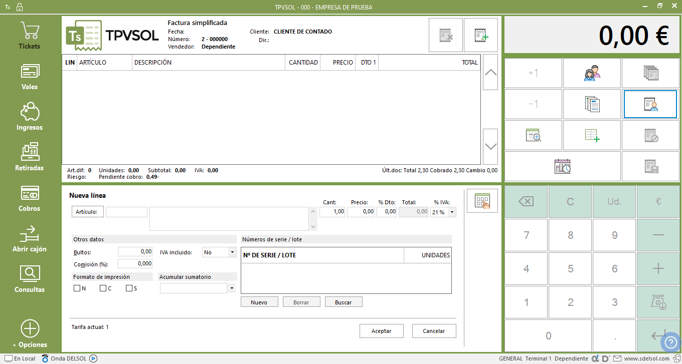Check the N print format checkbox
The height and width of the screenshot is (364, 682).
pos(77,288)
